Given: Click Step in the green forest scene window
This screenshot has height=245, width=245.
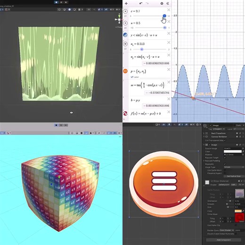Looking at the screenshot, I should [x=66, y=2].
